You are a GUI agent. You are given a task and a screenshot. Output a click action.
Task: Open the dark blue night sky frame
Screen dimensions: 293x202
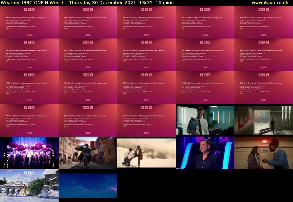[88, 186]
